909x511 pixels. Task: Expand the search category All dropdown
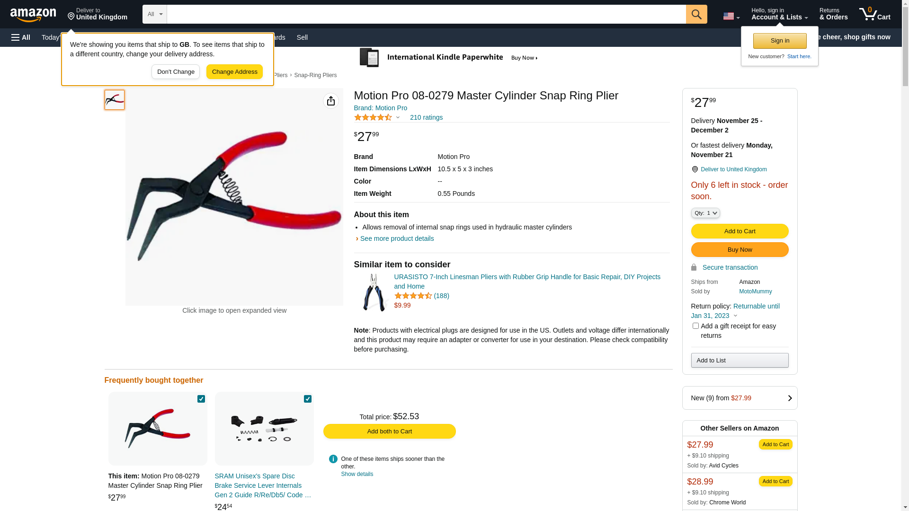pyautogui.click(x=154, y=14)
